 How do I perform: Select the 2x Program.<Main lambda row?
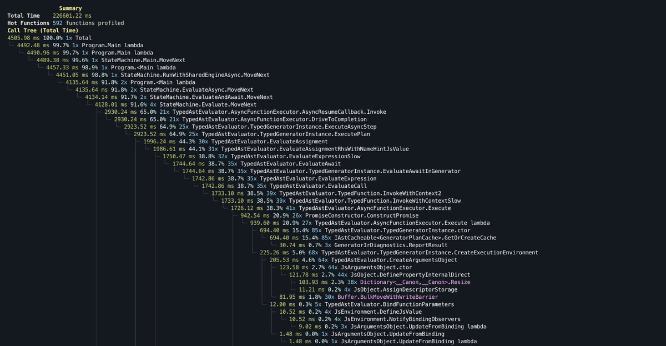pos(130,82)
